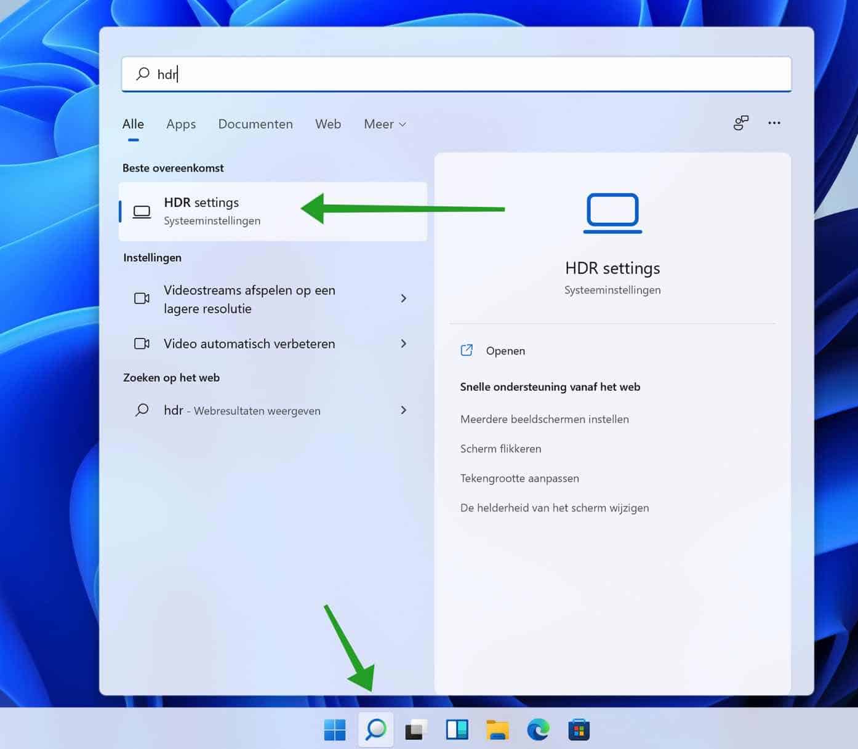This screenshot has height=749, width=858.
Task: Open the three-dot more options menu
Action: (774, 123)
